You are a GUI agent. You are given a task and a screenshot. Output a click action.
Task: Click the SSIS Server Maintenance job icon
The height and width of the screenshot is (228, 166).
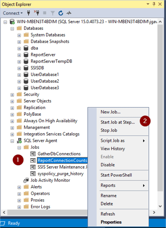(33, 167)
